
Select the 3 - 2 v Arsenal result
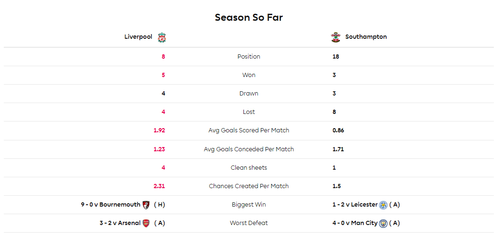pos(120,223)
